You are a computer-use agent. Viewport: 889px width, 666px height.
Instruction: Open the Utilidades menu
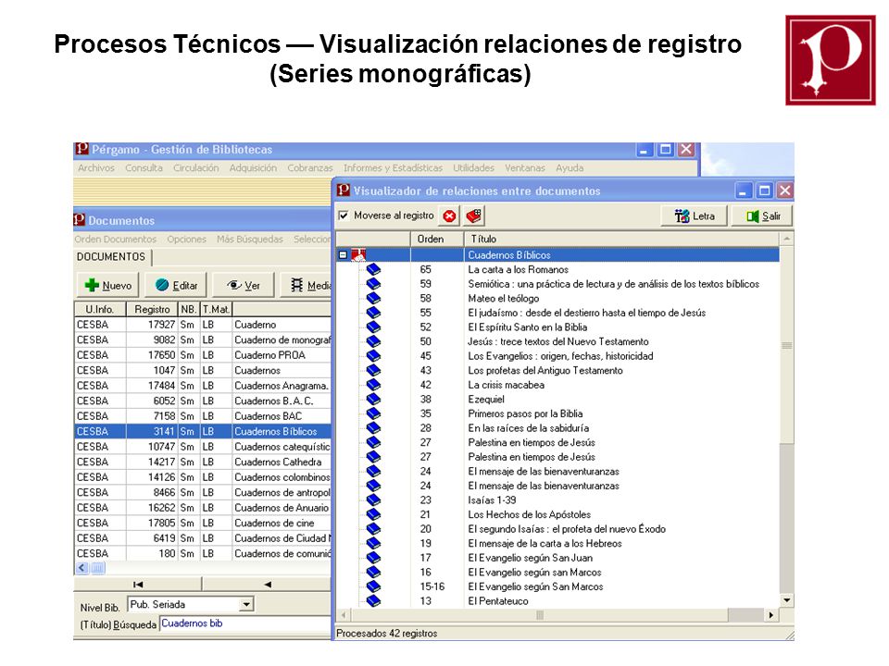click(473, 168)
